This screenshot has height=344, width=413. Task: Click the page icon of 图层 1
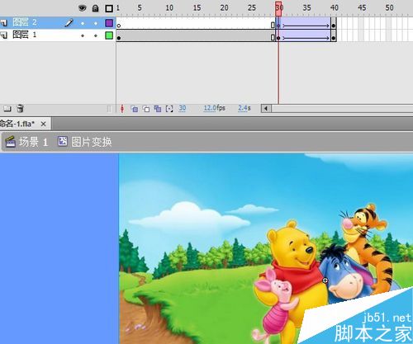click(4, 35)
